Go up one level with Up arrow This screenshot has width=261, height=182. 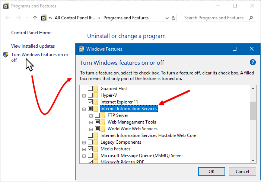[x=35, y=18]
